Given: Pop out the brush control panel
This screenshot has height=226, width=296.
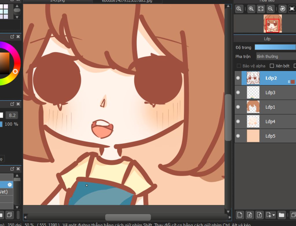Looking at the screenshot, I should pyautogui.click(x=12, y=104).
